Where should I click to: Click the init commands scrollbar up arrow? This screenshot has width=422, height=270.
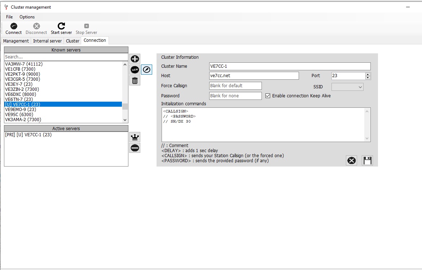pos(367,111)
